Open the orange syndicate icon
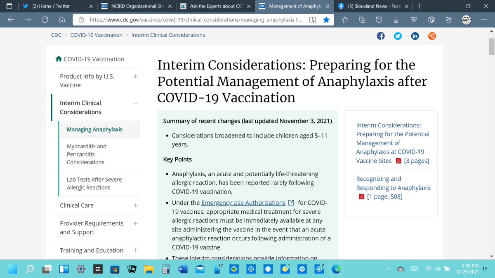495x278 pixels. click(x=431, y=36)
